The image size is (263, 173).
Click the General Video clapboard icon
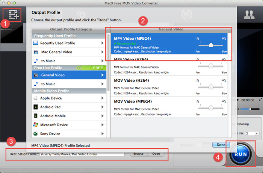pos(36,75)
